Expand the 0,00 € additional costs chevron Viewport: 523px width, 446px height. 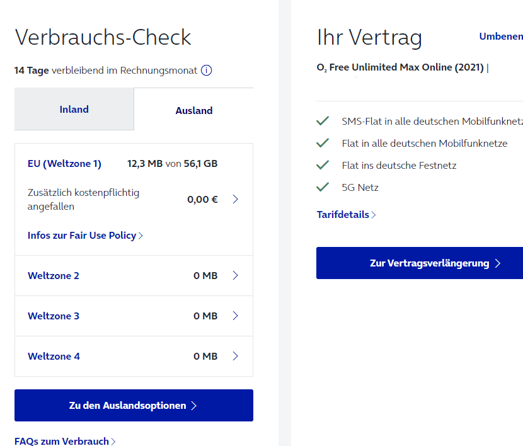click(235, 199)
